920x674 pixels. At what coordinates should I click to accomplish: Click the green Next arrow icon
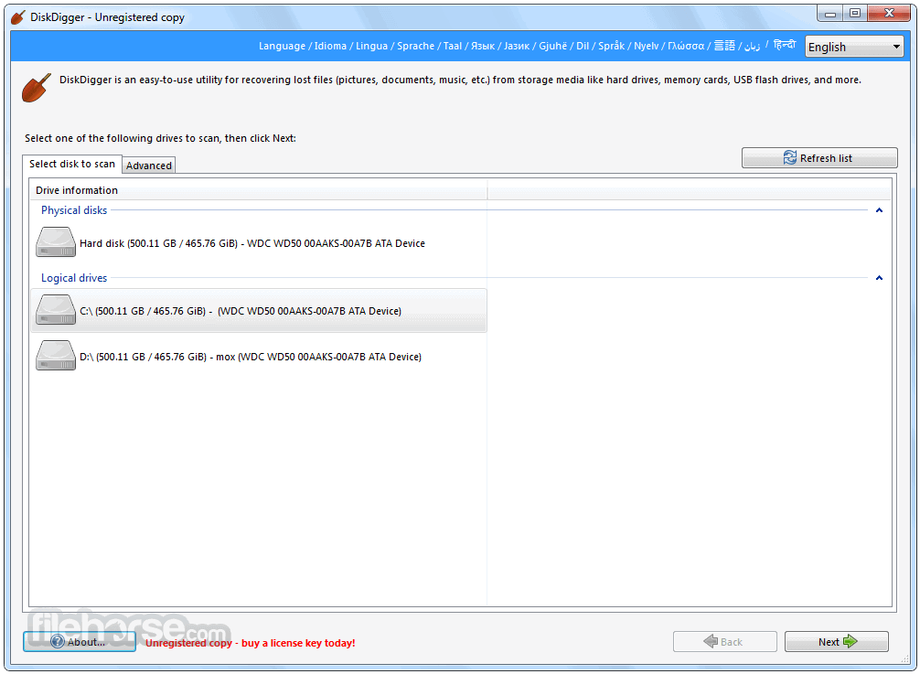point(851,641)
